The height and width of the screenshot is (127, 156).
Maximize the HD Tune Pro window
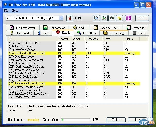click(143, 5)
